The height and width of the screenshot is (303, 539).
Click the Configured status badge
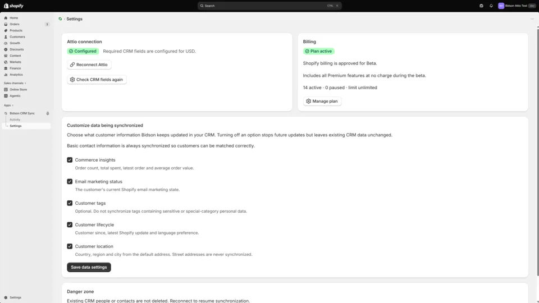pos(83,51)
